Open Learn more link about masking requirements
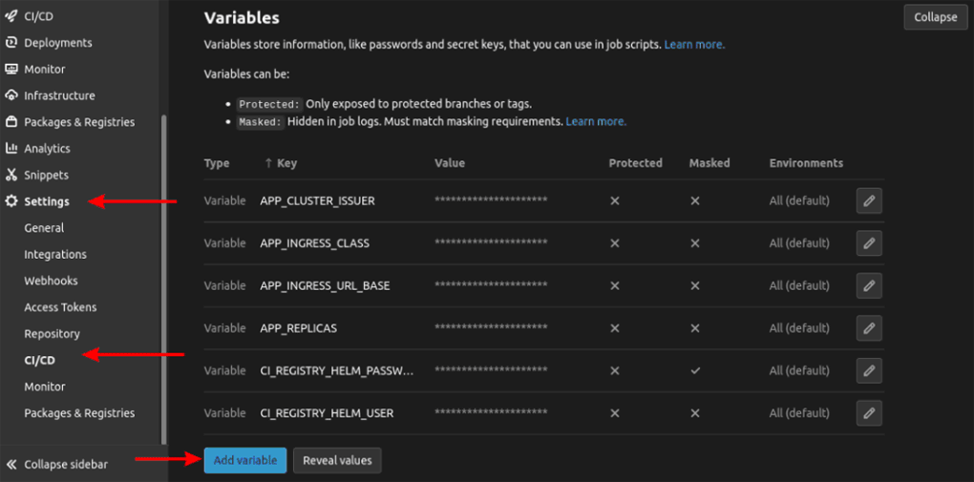974x482 pixels. click(x=596, y=122)
